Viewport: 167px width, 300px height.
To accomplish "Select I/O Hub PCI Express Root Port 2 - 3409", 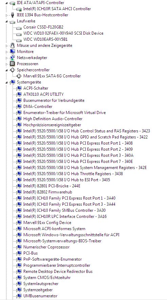I will (x=78, y=149).
